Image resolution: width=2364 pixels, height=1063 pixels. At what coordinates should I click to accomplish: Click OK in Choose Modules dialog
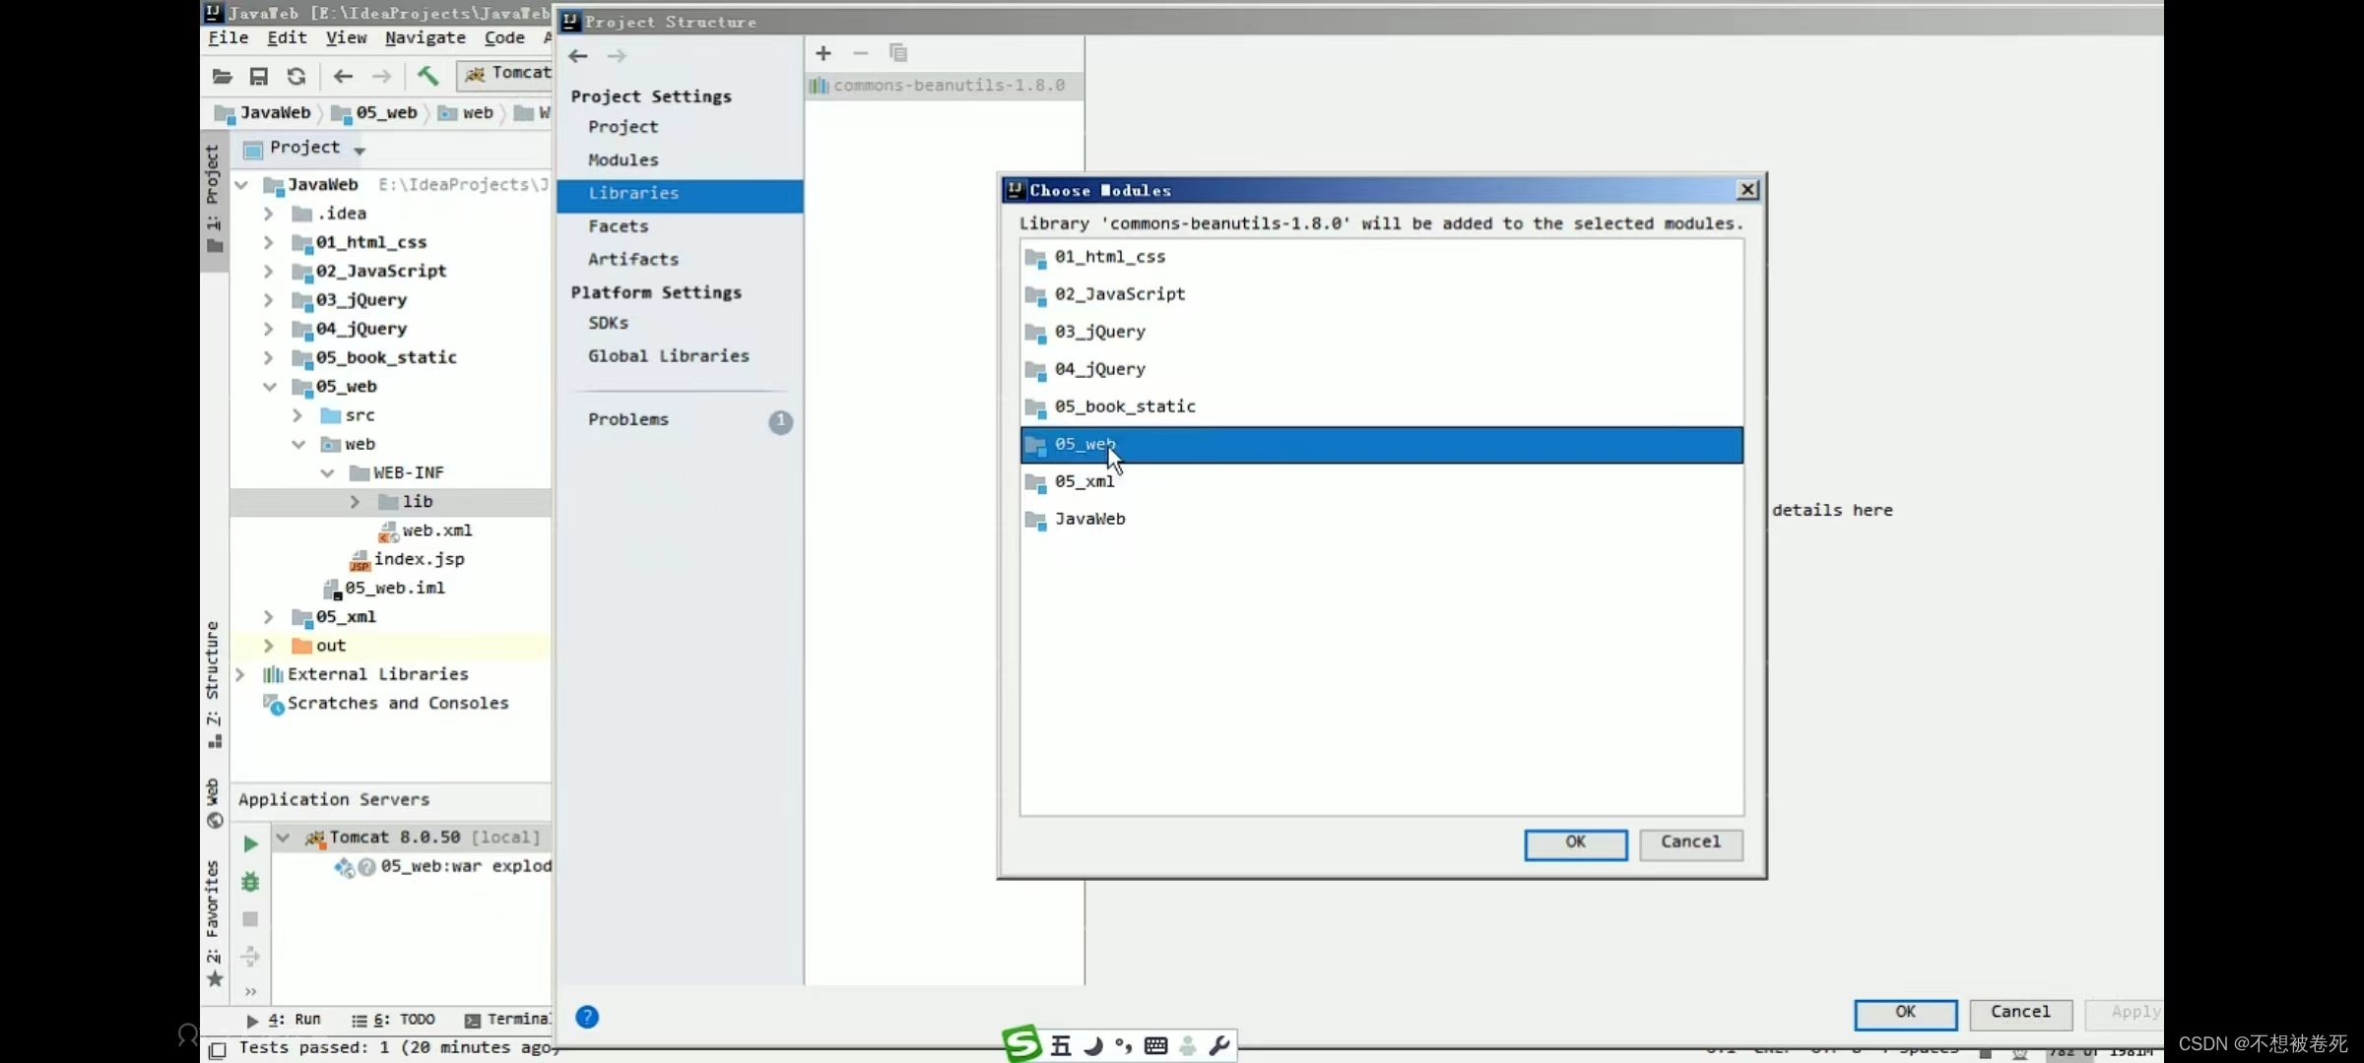point(1575,843)
